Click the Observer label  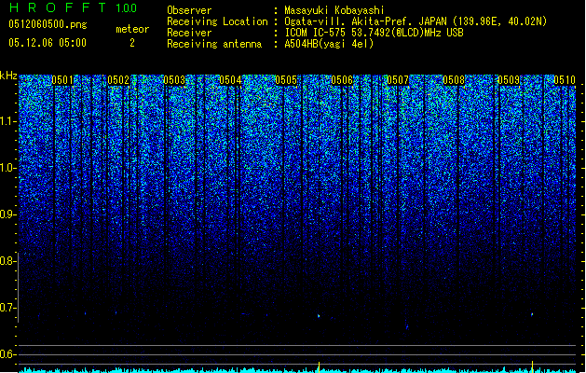pyautogui.click(x=189, y=10)
